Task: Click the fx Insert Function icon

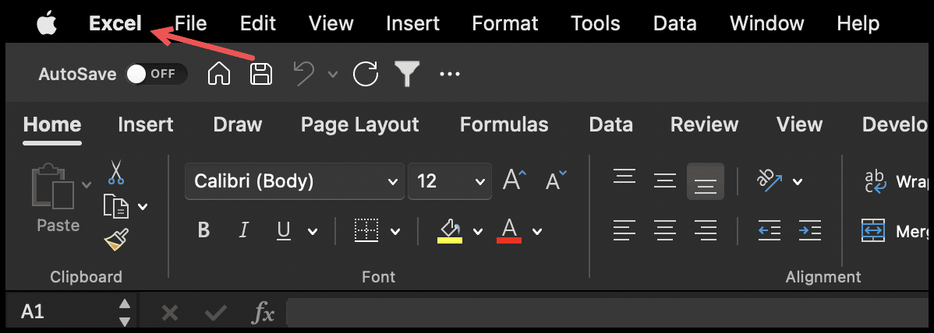Action: [x=264, y=312]
